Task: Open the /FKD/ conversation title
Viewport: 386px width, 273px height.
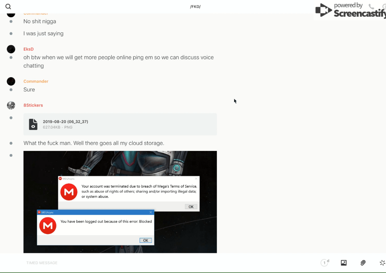Action: (195, 7)
